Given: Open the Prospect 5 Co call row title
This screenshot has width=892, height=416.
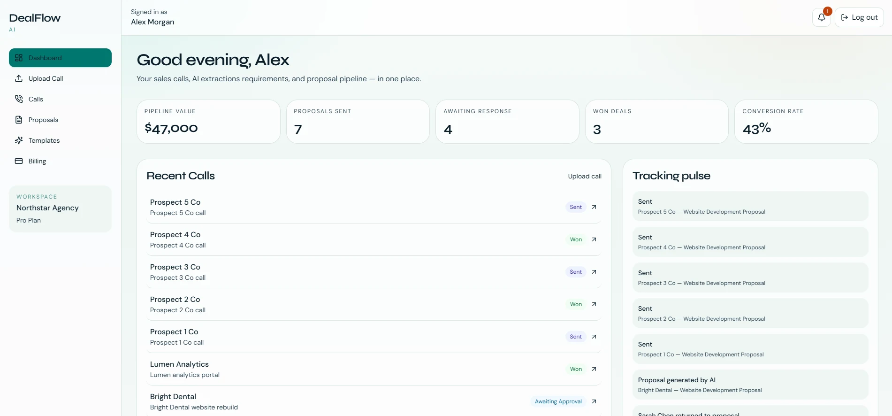Looking at the screenshot, I should (x=175, y=202).
